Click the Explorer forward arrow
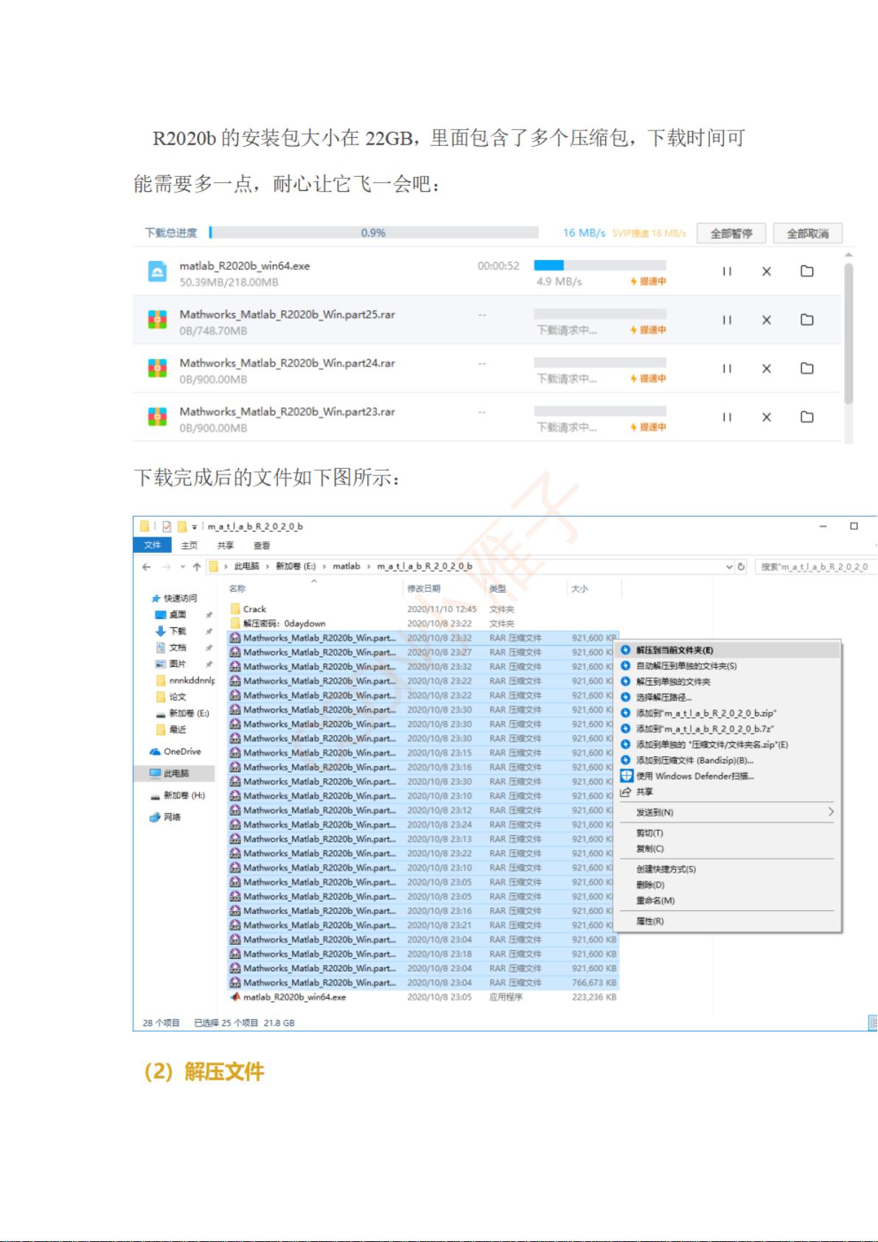 click(x=166, y=567)
